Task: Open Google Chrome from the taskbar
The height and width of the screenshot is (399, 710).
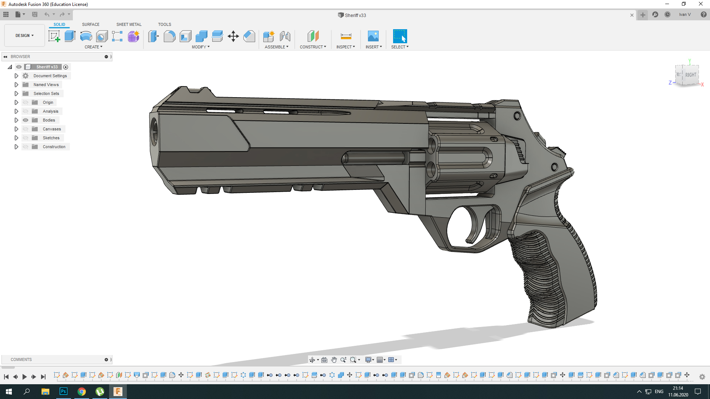Action: (x=82, y=391)
